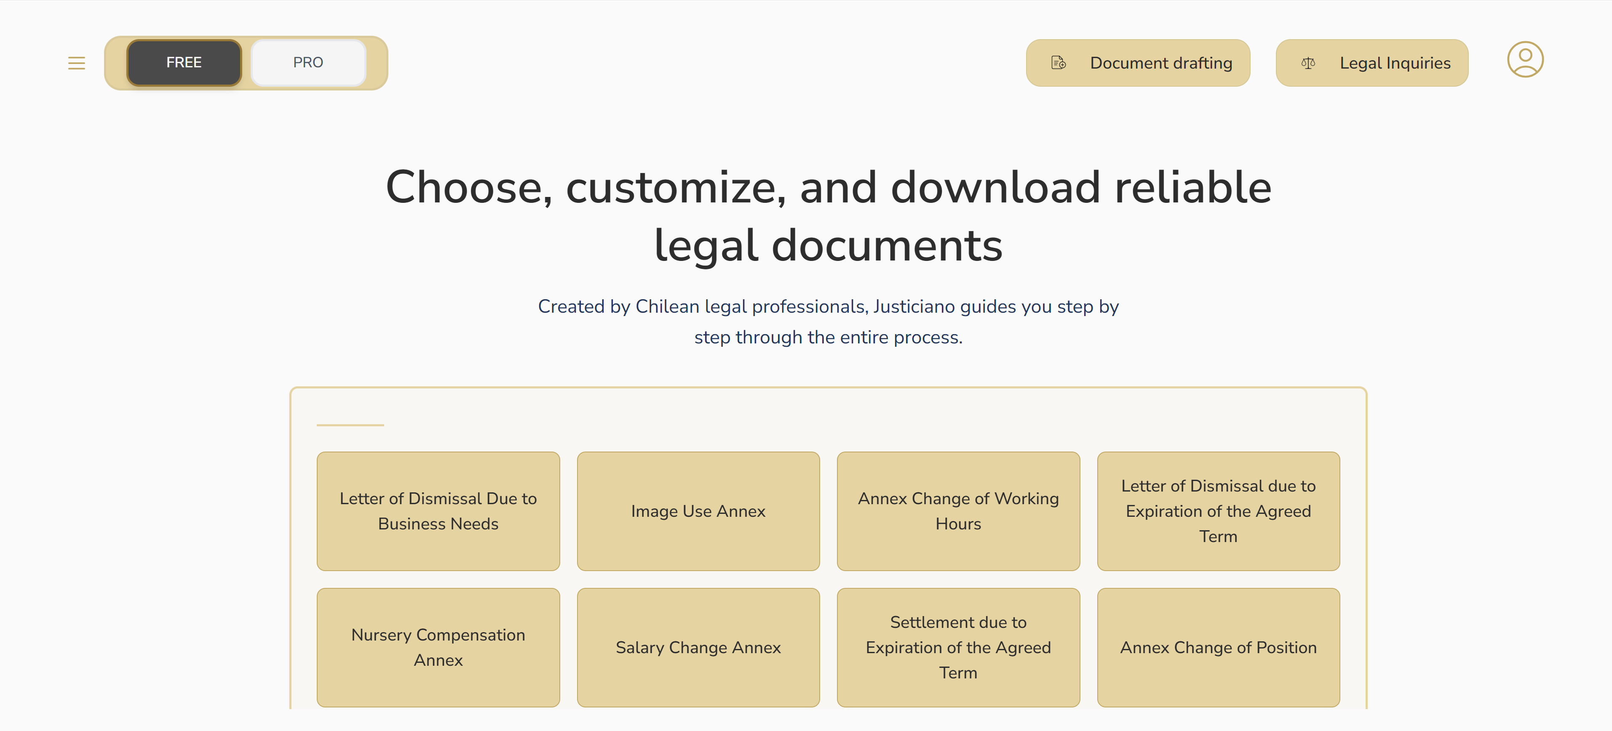Switch to the PRO plan toggle

click(308, 63)
